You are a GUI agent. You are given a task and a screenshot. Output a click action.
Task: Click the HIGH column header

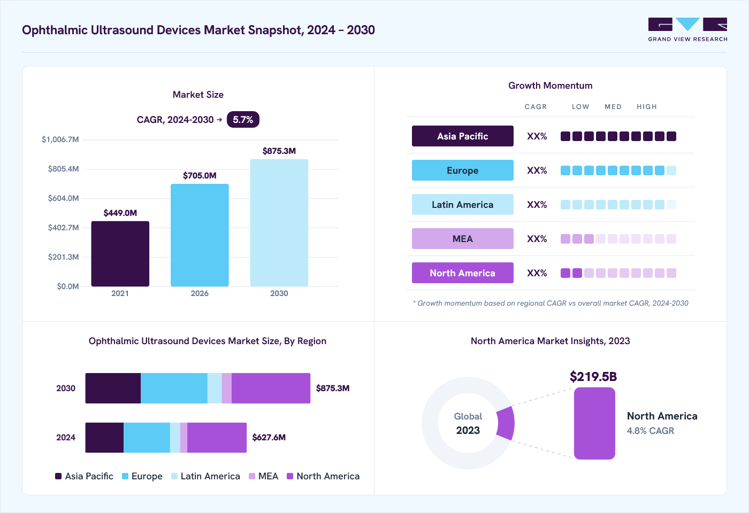click(647, 107)
